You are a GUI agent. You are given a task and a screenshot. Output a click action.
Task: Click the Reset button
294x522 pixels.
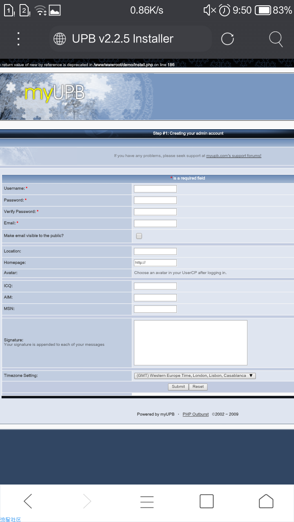click(198, 387)
